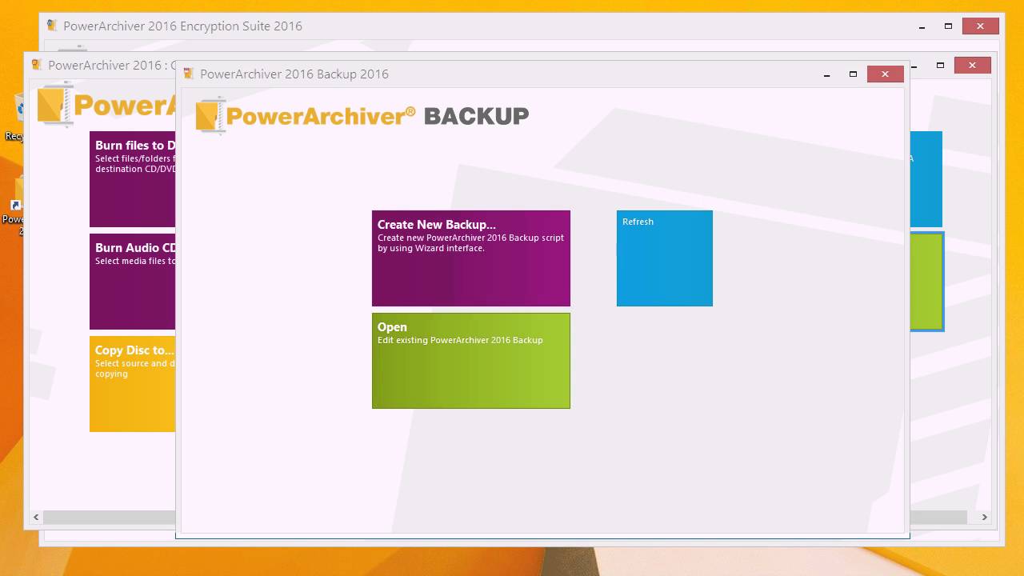The height and width of the screenshot is (576, 1024).
Task: Click the Backup 2016 title bar app icon
Action: pos(189,74)
